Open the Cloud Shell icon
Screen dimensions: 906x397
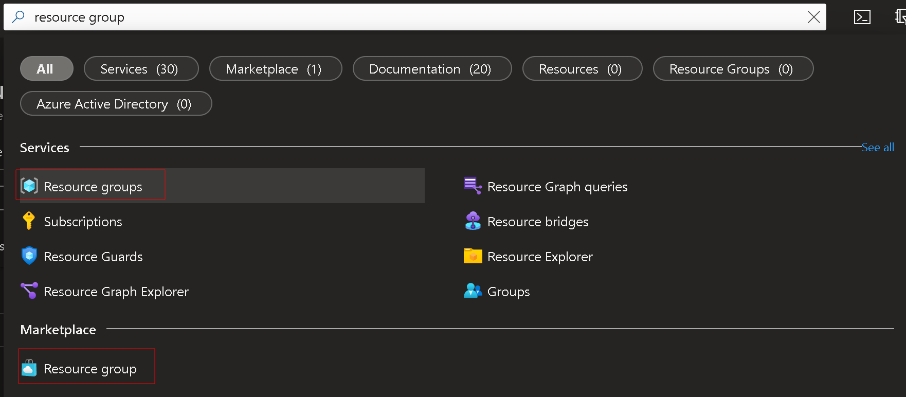click(862, 17)
